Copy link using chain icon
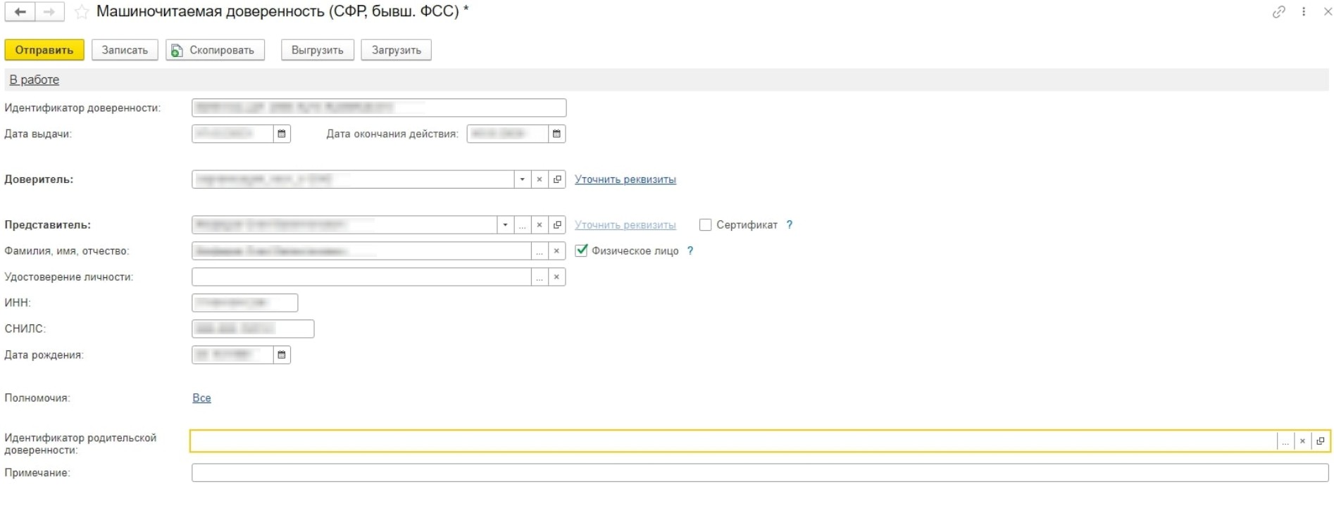Viewport: 1334px width, 513px height. pos(1278,12)
